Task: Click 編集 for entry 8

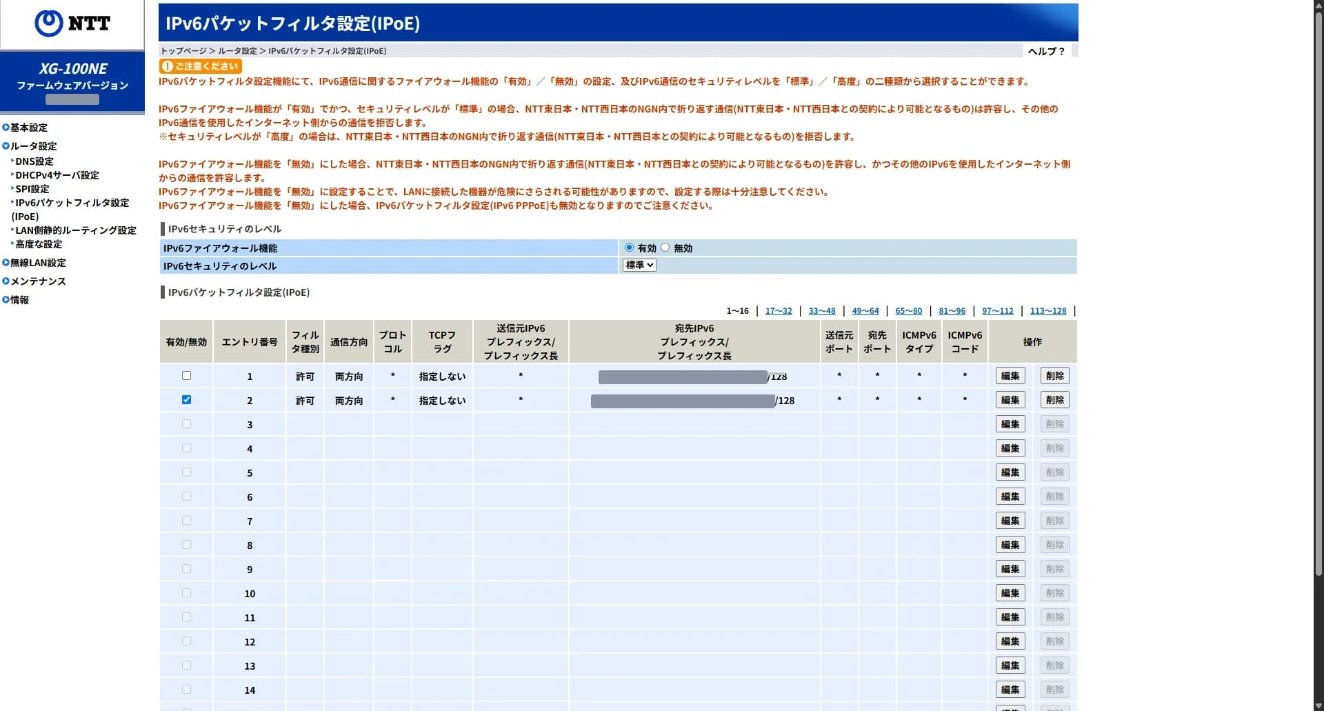Action: tap(1010, 545)
